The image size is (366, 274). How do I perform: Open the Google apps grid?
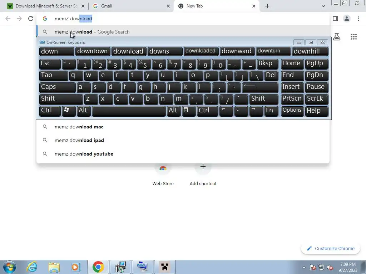click(x=354, y=37)
